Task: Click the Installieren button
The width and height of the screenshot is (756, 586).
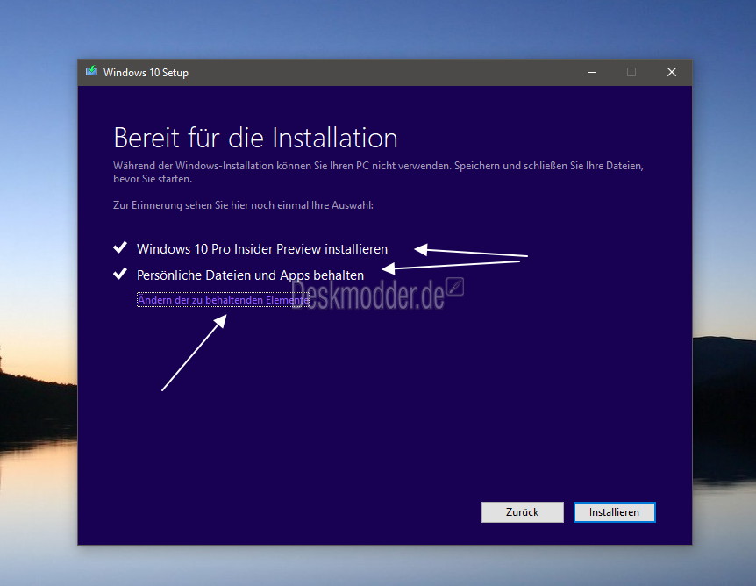Action: point(614,512)
